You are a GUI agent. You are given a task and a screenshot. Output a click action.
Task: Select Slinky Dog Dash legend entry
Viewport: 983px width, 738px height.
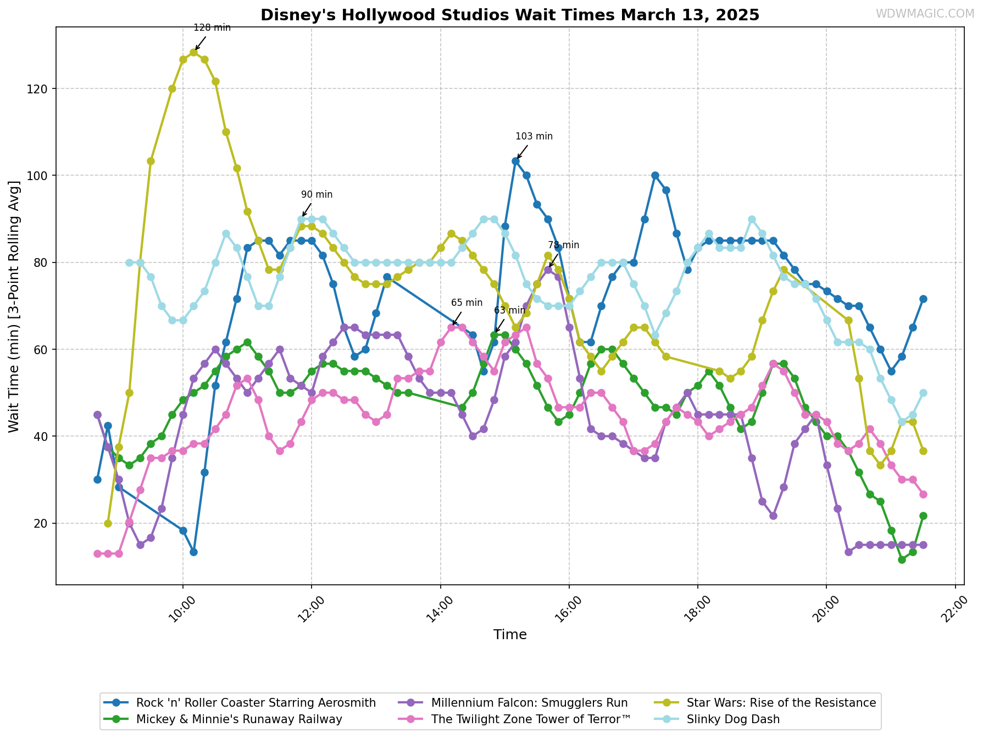tap(717, 719)
